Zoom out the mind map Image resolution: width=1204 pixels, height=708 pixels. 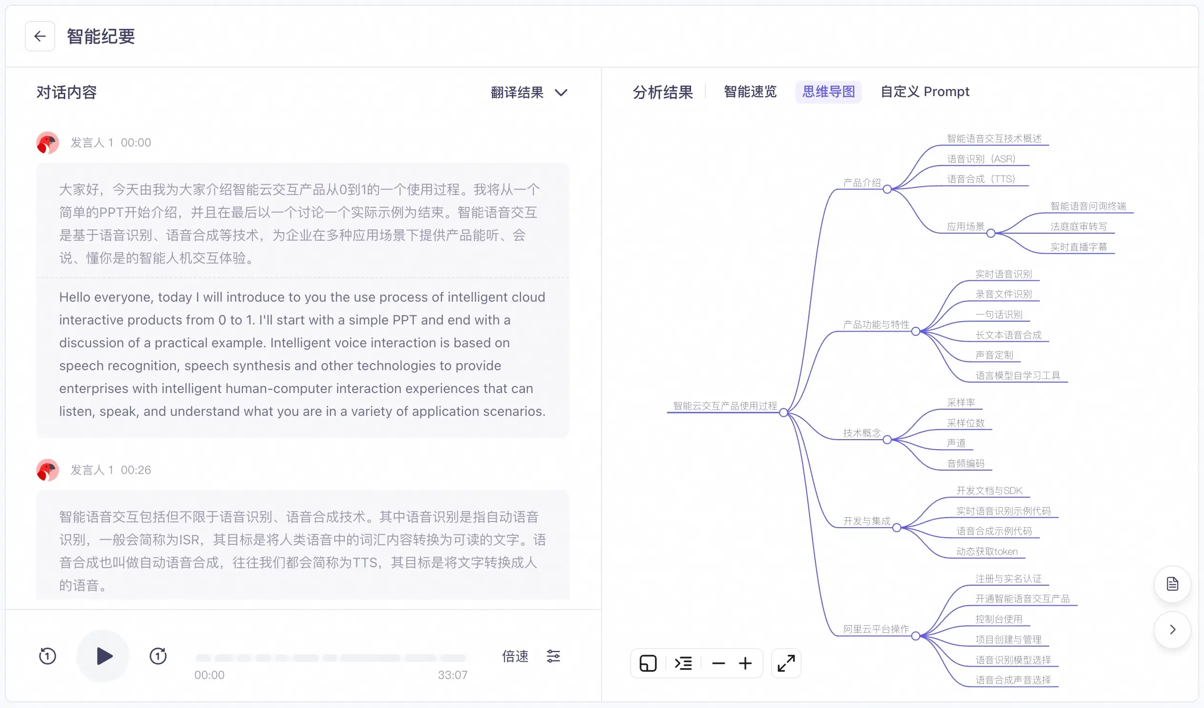(718, 663)
